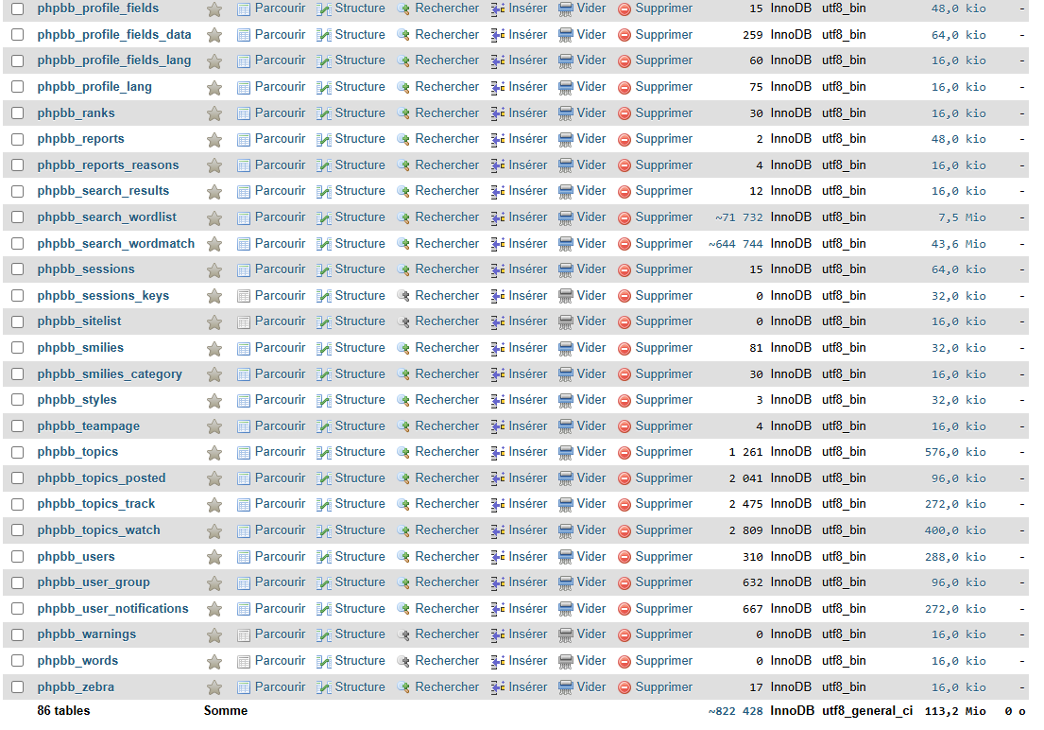
Task: Click Empty icon for phpbb_user_notifications
Action: (x=565, y=609)
